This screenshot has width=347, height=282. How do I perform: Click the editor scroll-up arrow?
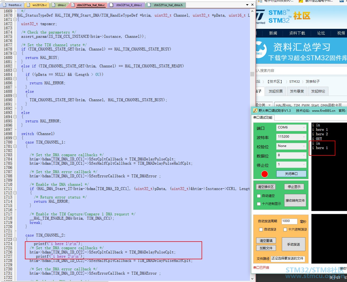pos(252,11)
